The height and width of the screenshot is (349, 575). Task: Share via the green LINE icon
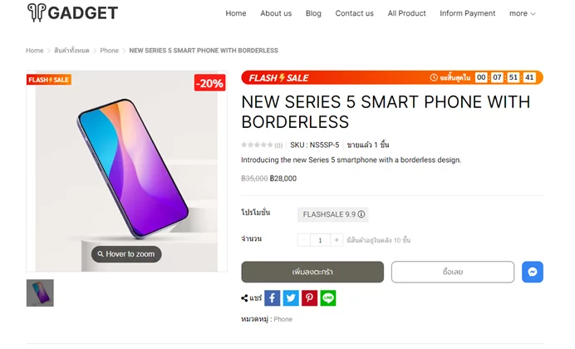click(x=328, y=298)
